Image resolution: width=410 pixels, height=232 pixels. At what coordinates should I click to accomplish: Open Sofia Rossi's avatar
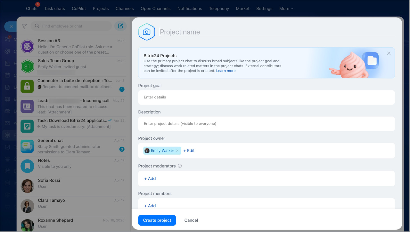coord(28,186)
